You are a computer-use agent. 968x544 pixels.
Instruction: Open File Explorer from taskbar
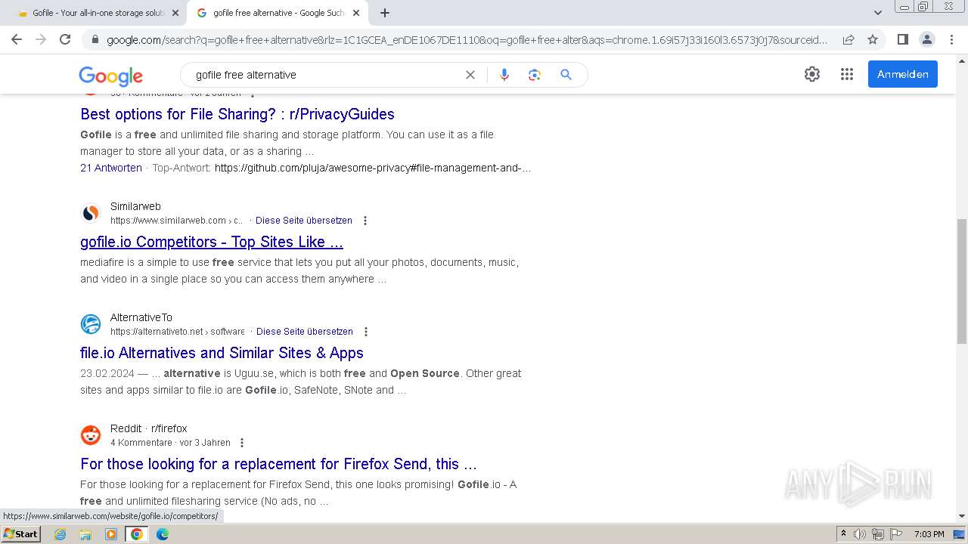pyautogui.click(x=85, y=534)
